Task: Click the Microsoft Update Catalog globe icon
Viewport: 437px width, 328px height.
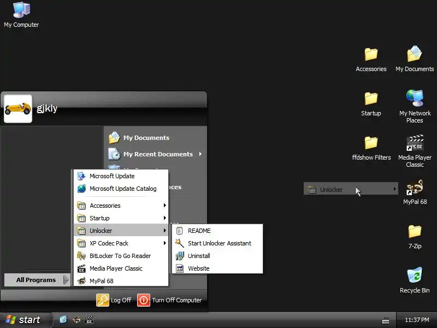Action: point(81,189)
